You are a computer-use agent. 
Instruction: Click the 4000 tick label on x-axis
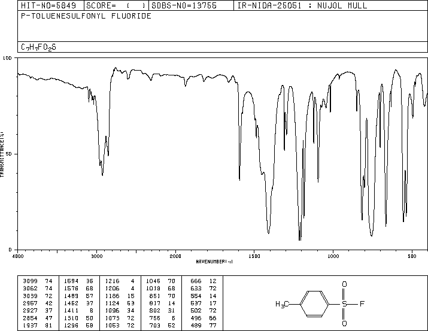pyautogui.click(x=18, y=256)
